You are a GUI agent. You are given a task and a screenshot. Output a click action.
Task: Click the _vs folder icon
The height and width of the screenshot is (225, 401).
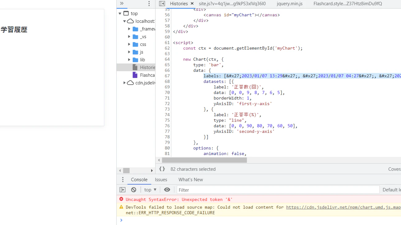pos(135,37)
